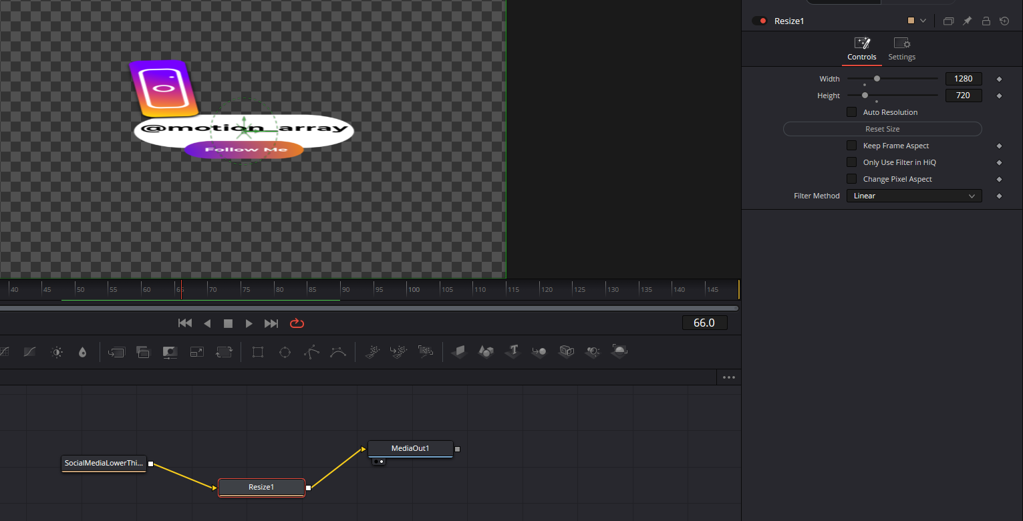
Task: Click the viewer dots under MediaOut1 node
Action: click(x=378, y=461)
